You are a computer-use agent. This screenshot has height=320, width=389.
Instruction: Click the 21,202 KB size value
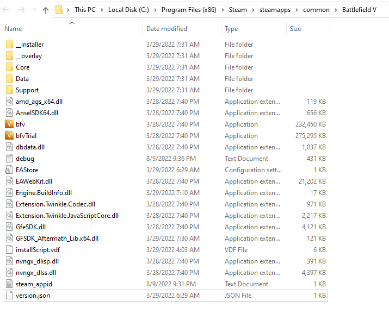tap(312, 181)
